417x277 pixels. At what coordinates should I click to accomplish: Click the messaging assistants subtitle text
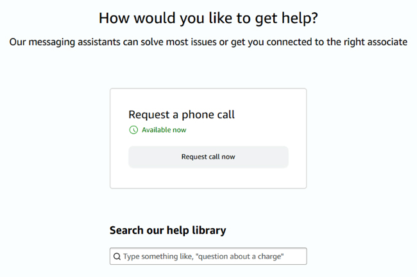tap(208, 42)
